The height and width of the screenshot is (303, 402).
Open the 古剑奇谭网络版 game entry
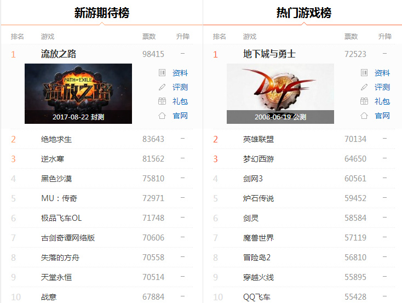click(68, 238)
